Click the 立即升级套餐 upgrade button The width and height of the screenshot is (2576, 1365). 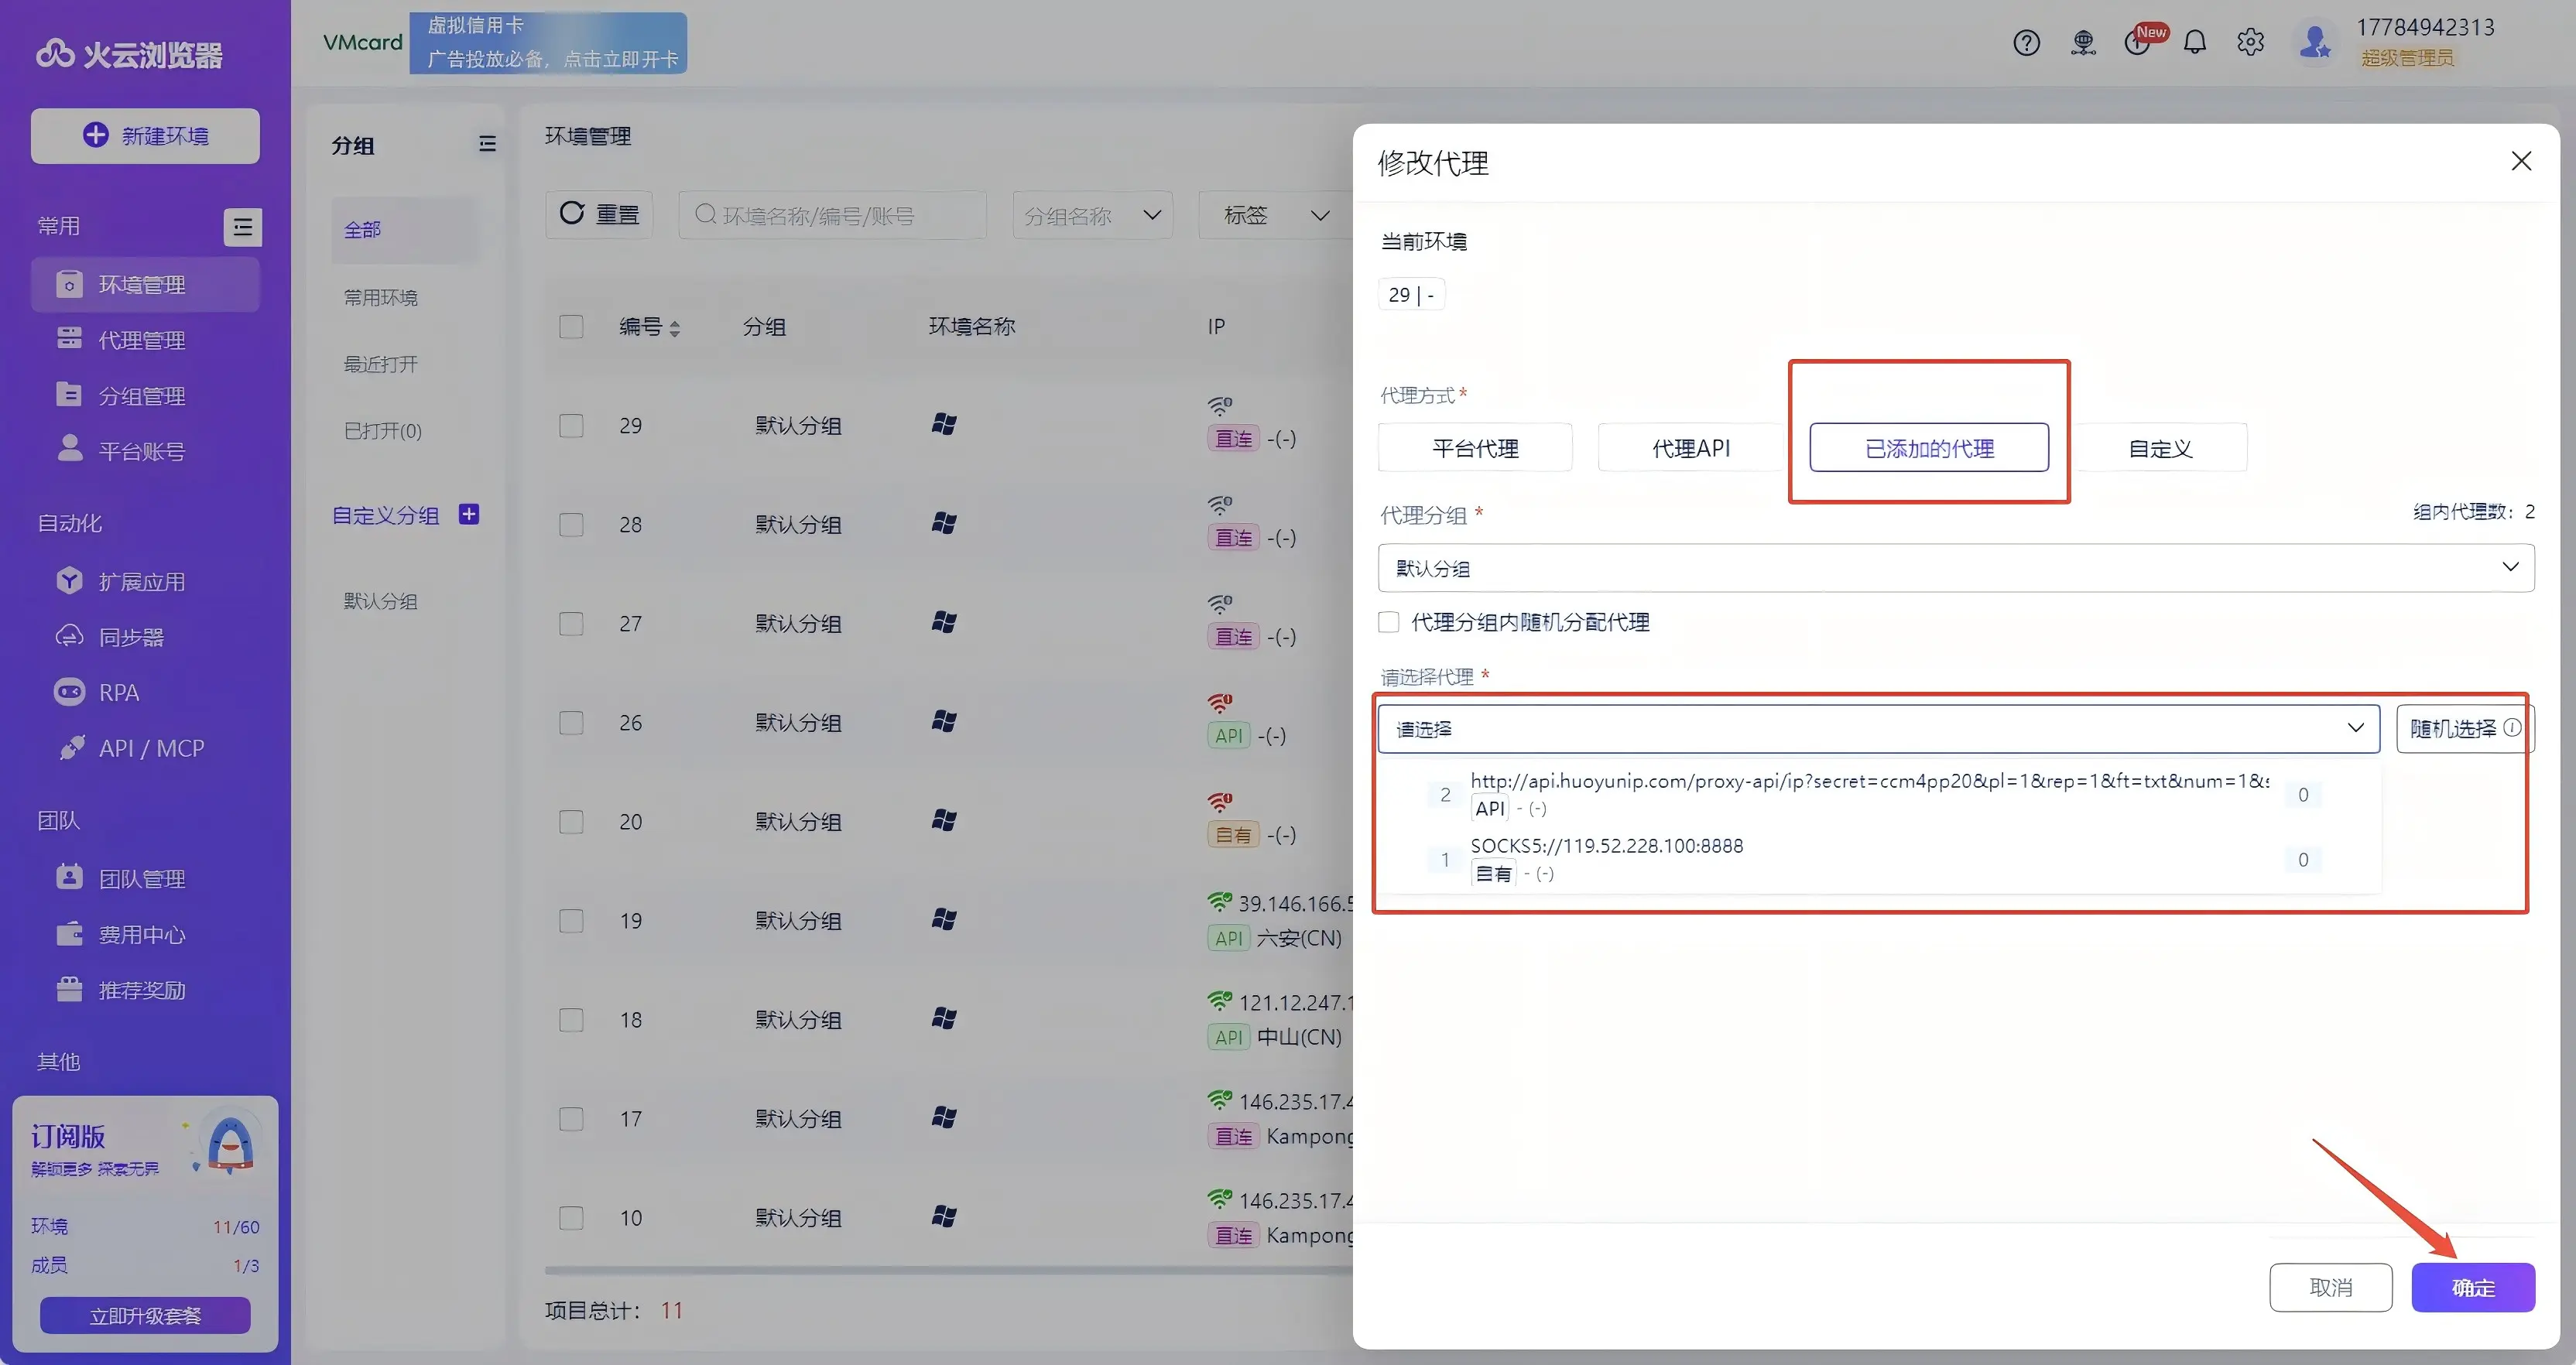tap(145, 1316)
